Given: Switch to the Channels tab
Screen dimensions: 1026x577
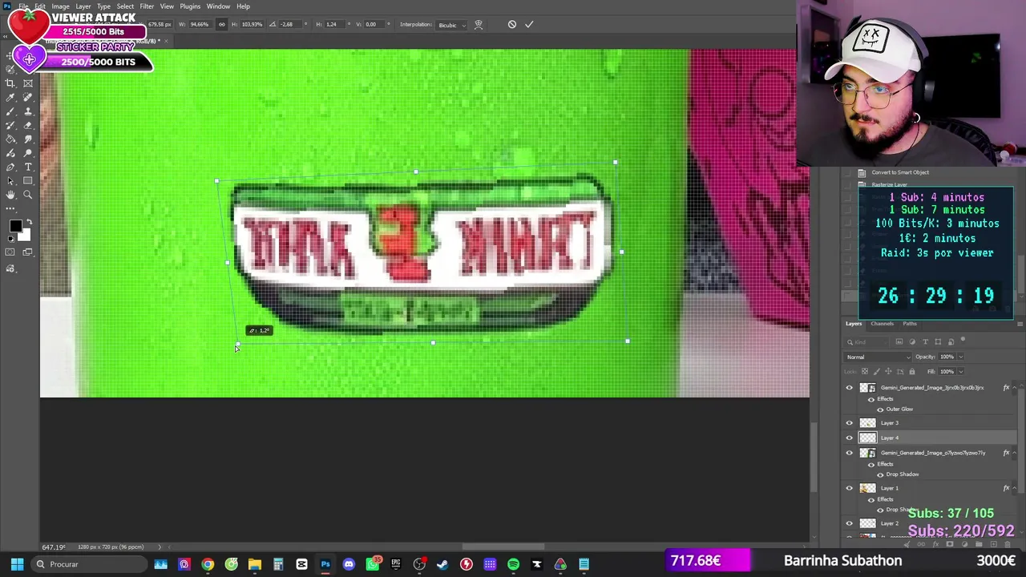Looking at the screenshot, I should (882, 324).
